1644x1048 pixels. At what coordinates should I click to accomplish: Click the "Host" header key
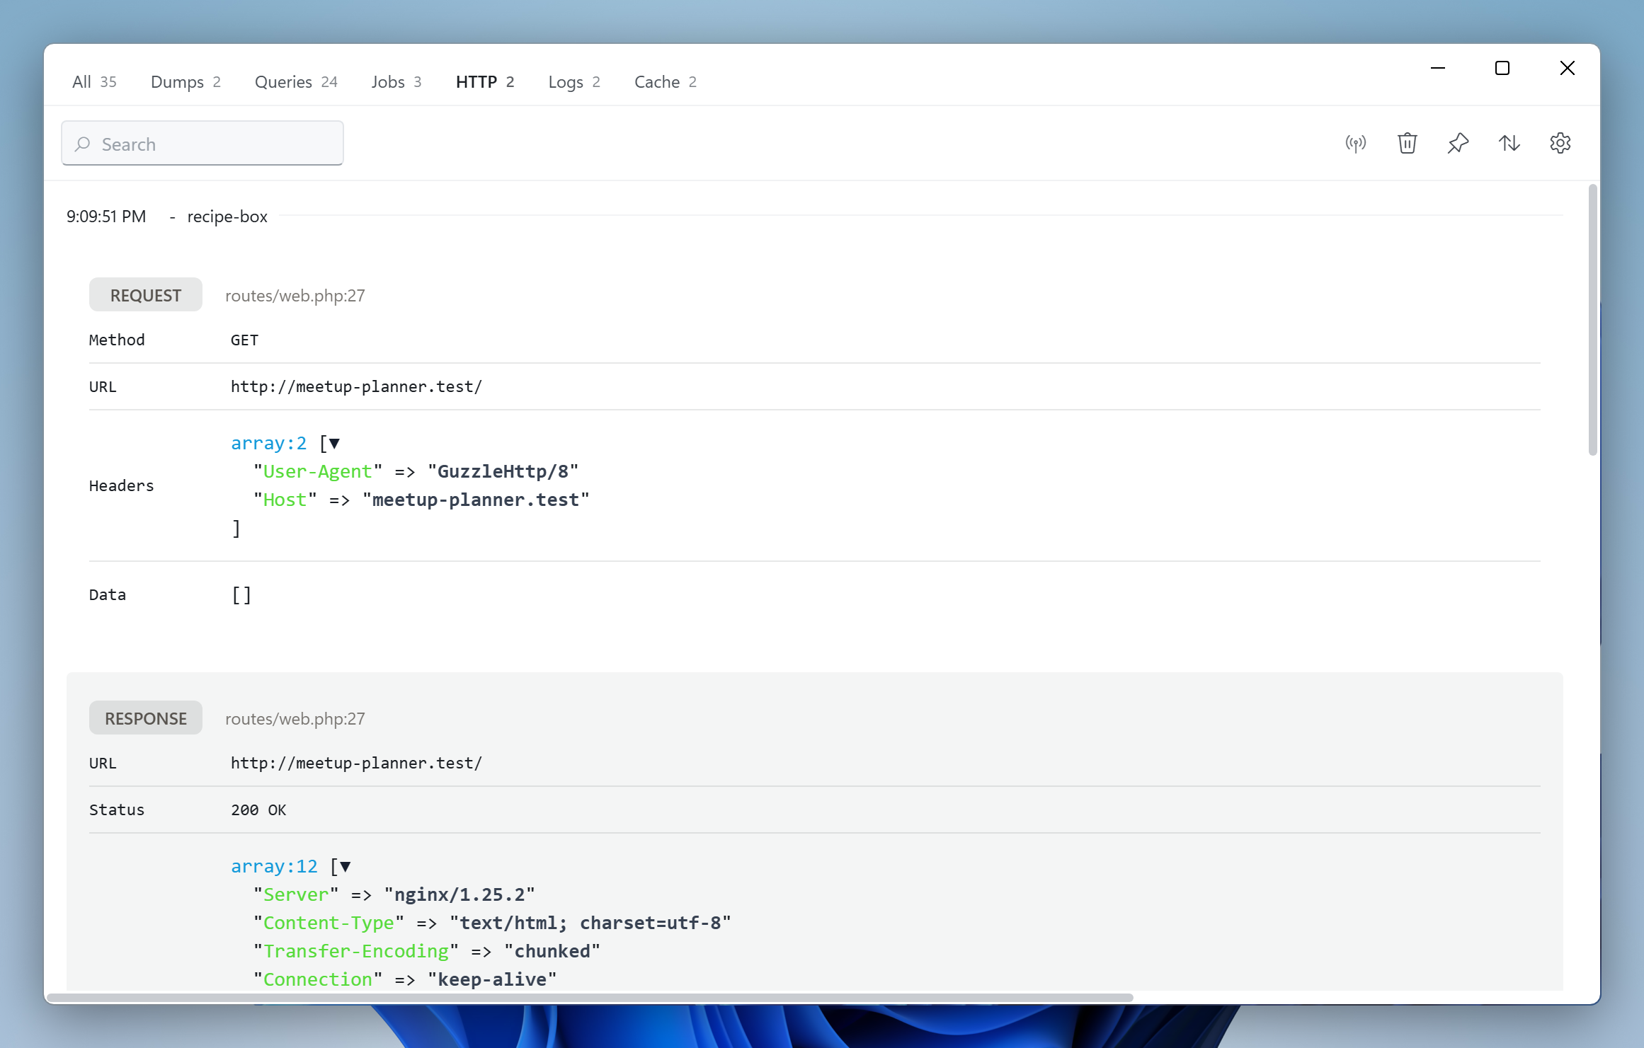[x=285, y=500]
